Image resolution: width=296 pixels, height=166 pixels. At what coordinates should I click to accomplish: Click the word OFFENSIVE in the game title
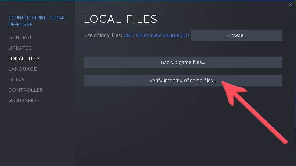coord(21,25)
